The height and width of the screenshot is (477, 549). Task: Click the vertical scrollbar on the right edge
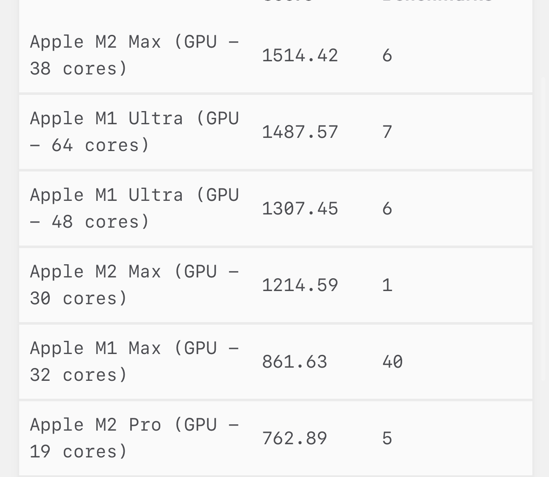tap(543, 228)
